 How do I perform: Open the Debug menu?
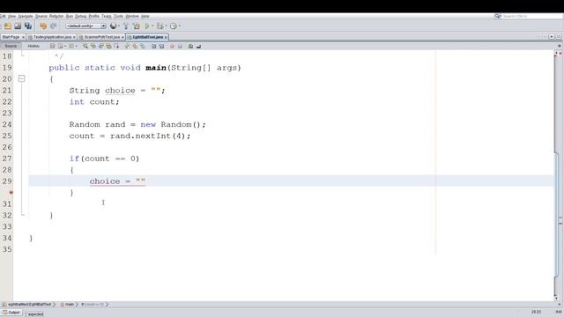[x=81, y=16]
